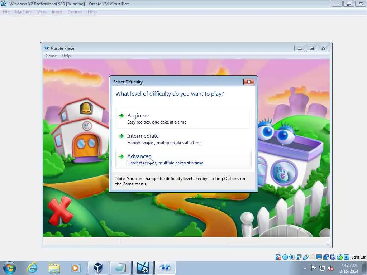This screenshot has height=275, width=367.
Task: Click the muted volume tray icon
Action: pos(331,268)
